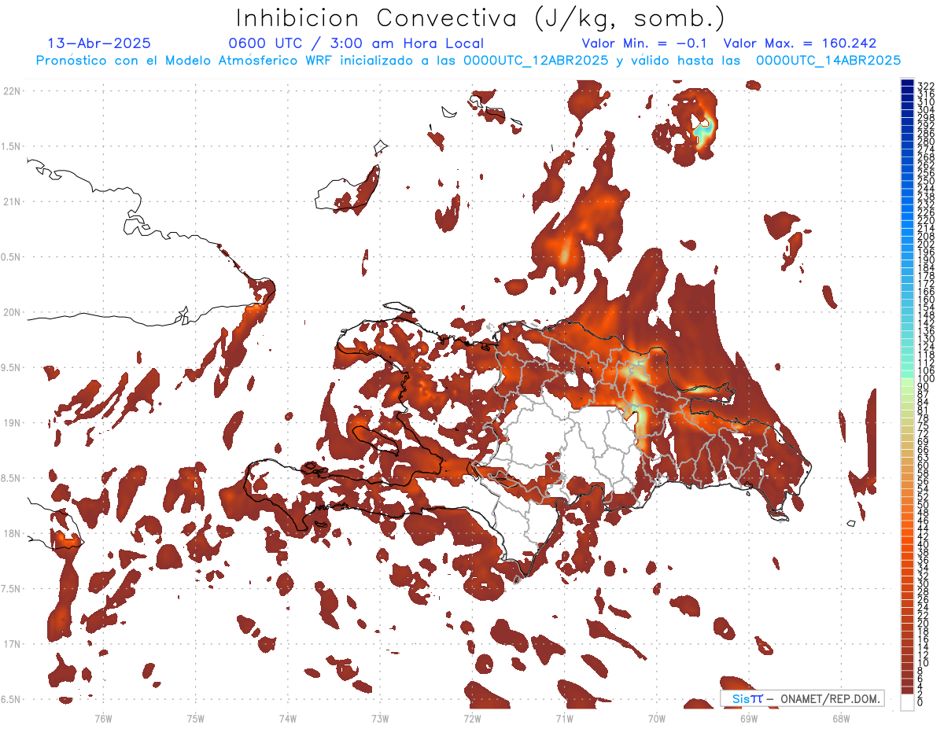Click the '8.5N' latitude label
944x729 pixels.
pyautogui.click(x=12, y=478)
